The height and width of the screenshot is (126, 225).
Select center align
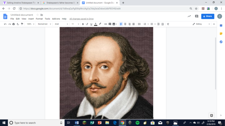coord(125,24)
